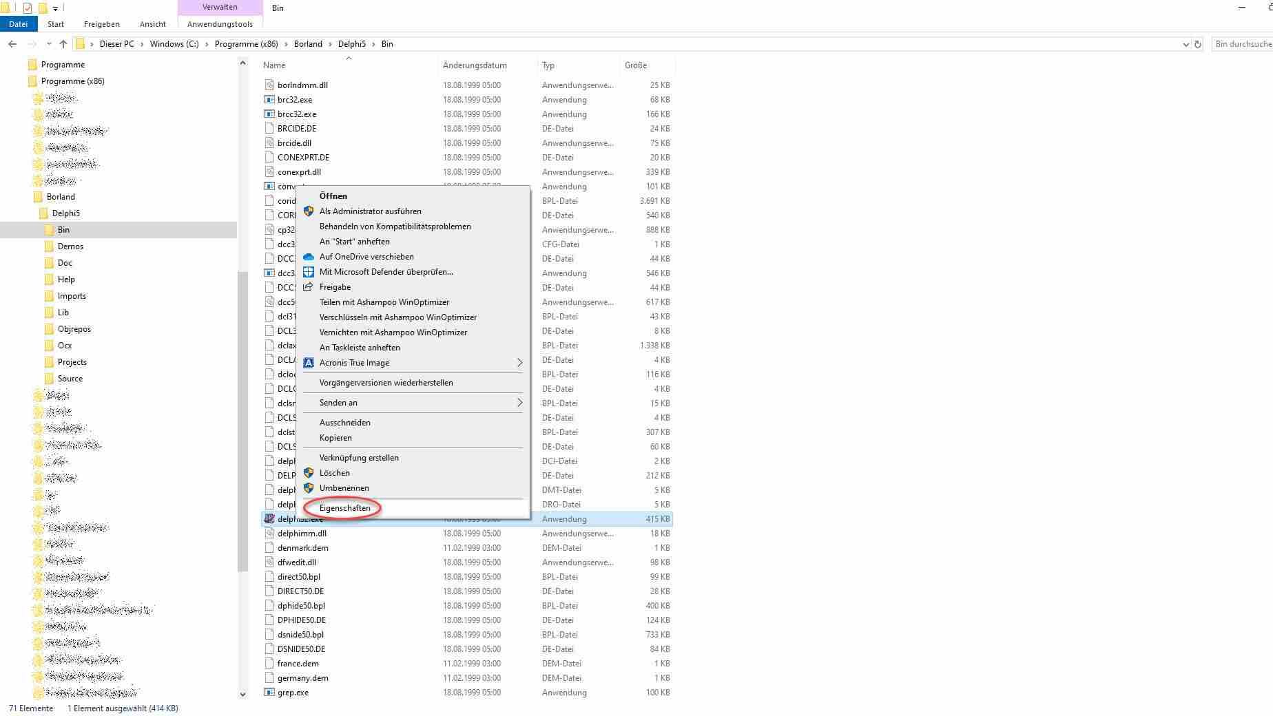Click the Programme folder in tree
1273x716 pixels.
coord(63,65)
